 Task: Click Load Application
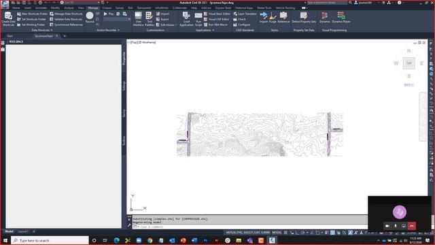click(x=186, y=19)
